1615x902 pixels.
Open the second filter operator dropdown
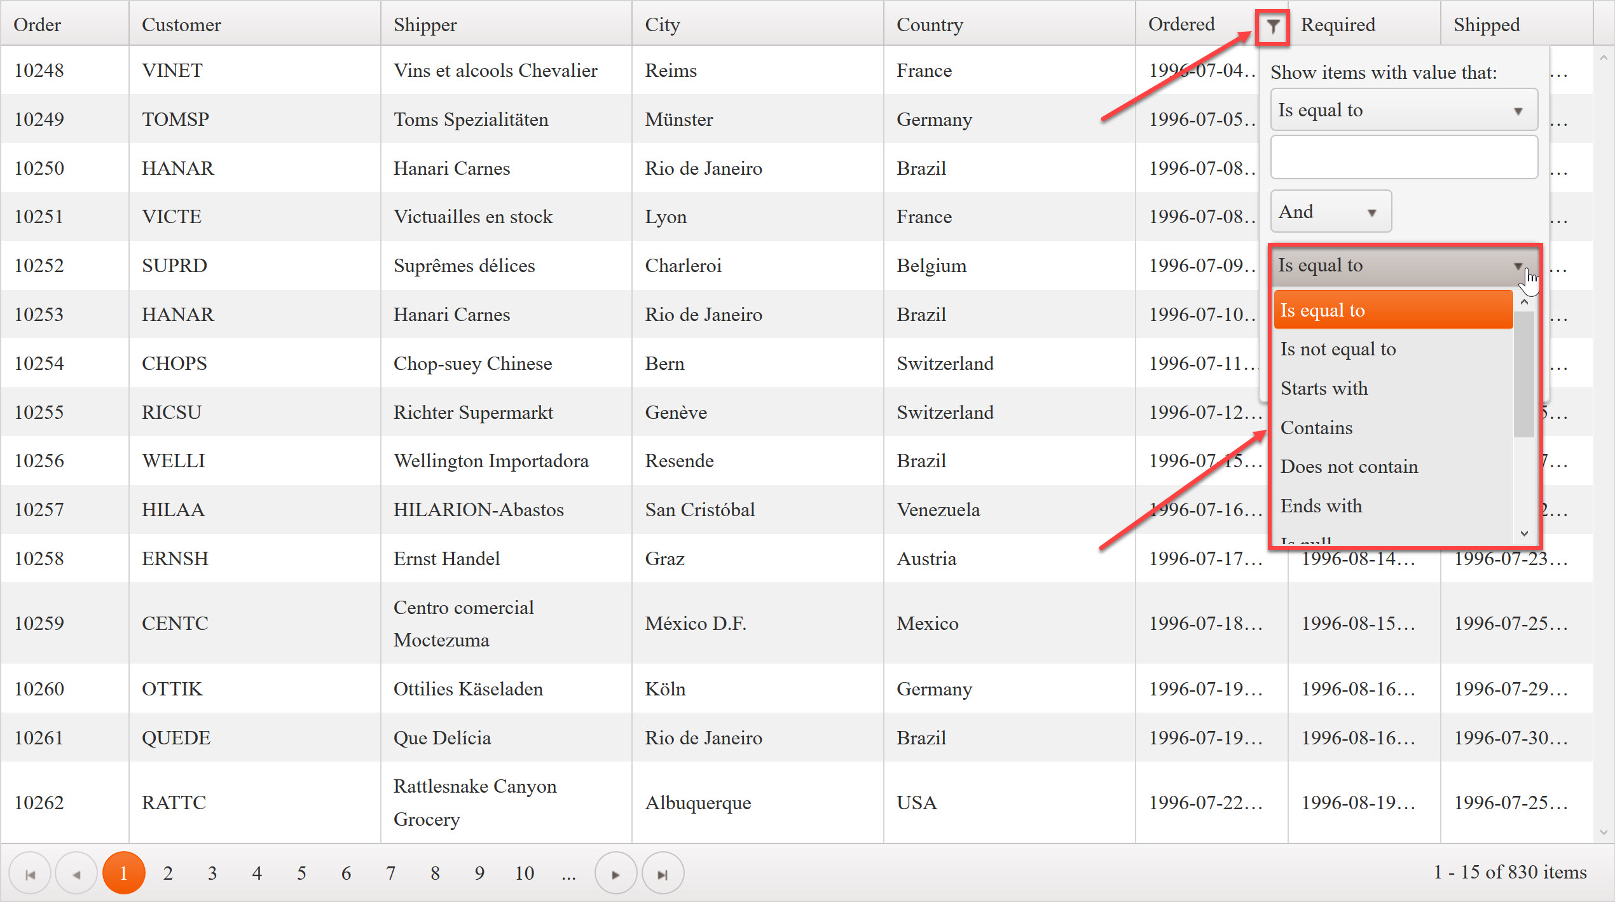pyautogui.click(x=1403, y=265)
